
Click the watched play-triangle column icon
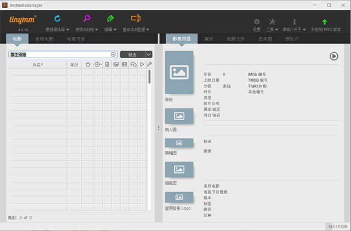click(142, 65)
